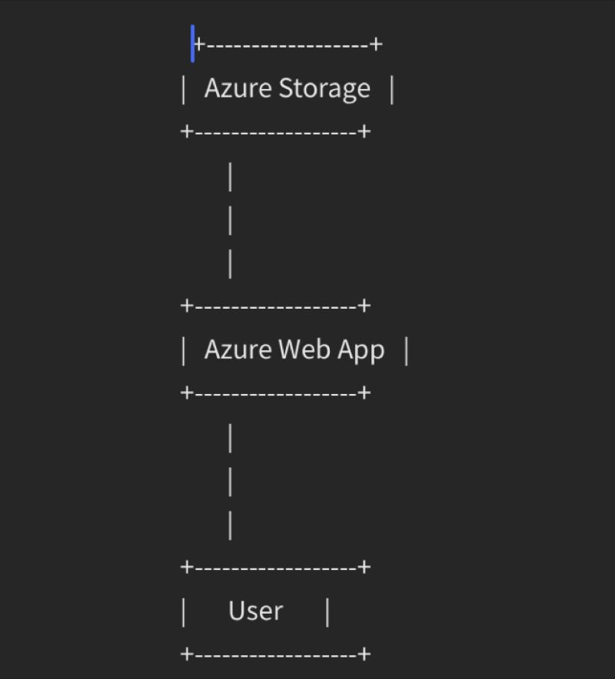Image resolution: width=615 pixels, height=679 pixels.
Task: Click the pipe character left of User
Action: pos(184,612)
